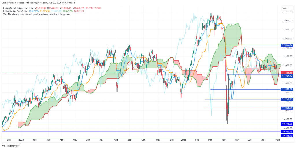Click the 10,530.12 price label
296x149 pixels.
point(287,132)
